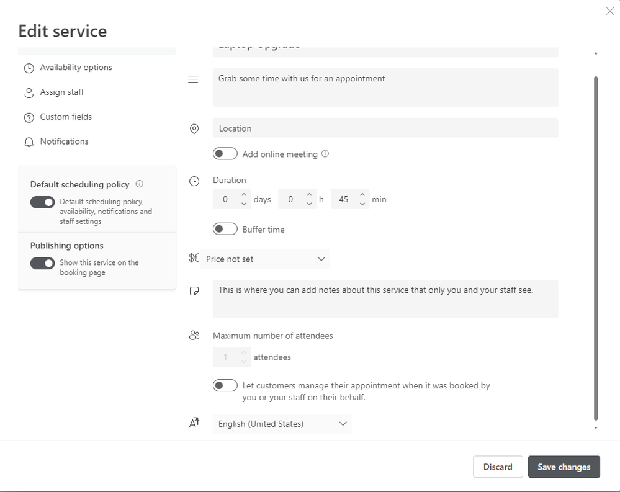This screenshot has height=492, width=620.
Task: Click the Notifications bell icon
Action: pyautogui.click(x=29, y=142)
